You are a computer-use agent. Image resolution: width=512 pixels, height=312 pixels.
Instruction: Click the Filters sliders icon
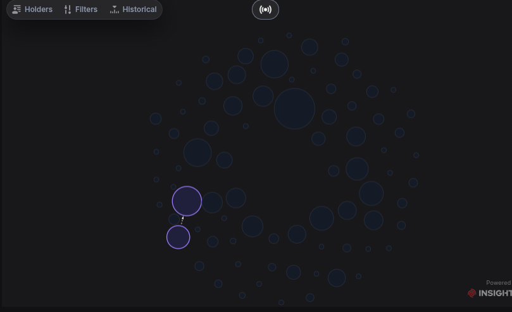(x=68, y=9)
